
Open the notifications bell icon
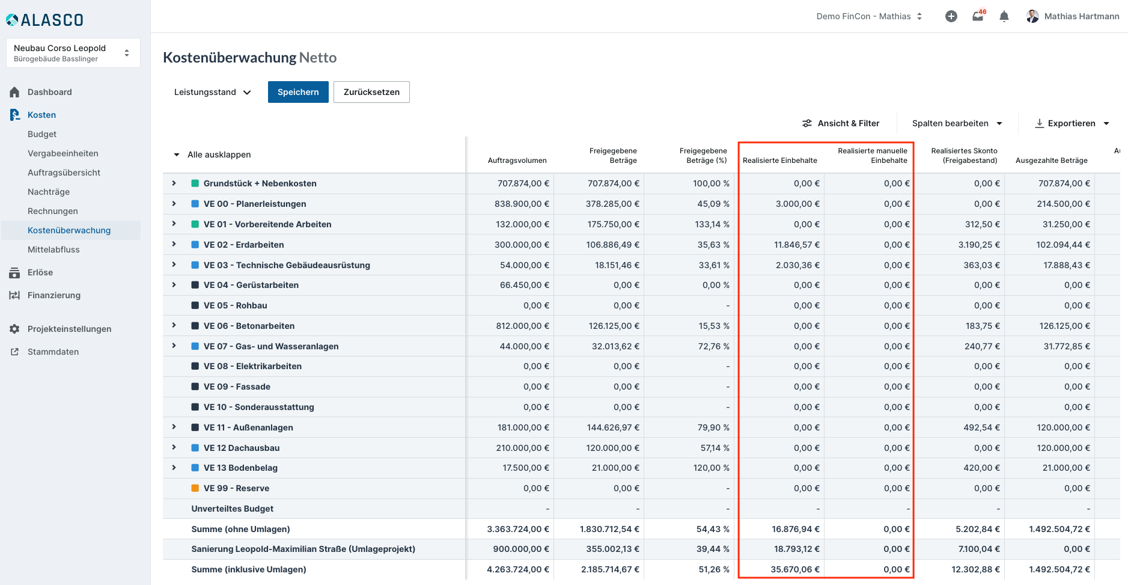(1004, 16)
